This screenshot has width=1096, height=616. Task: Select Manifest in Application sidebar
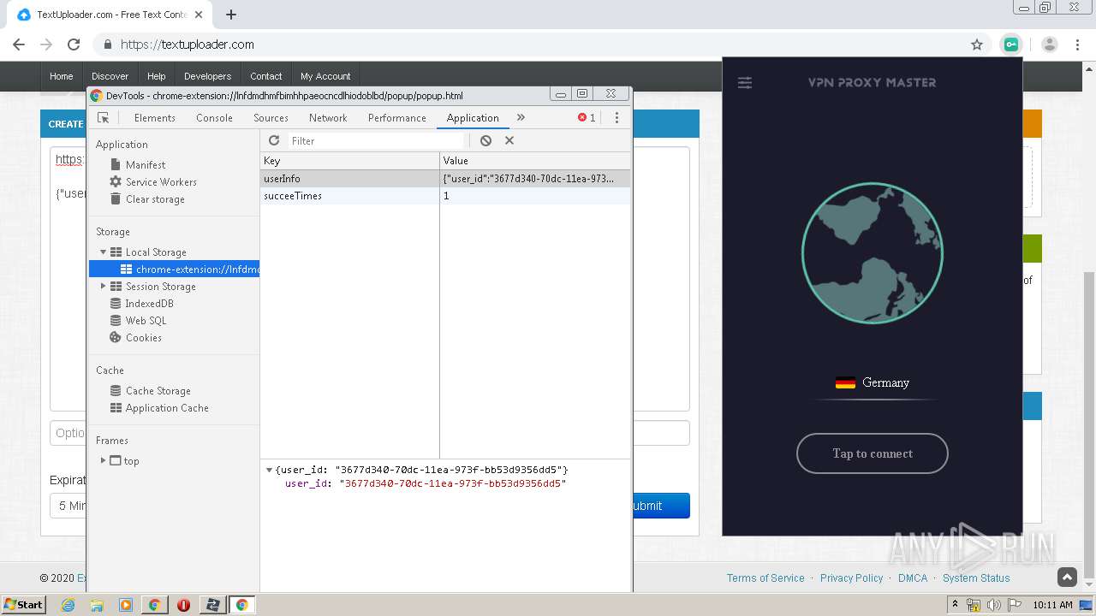tap(146, 165)
